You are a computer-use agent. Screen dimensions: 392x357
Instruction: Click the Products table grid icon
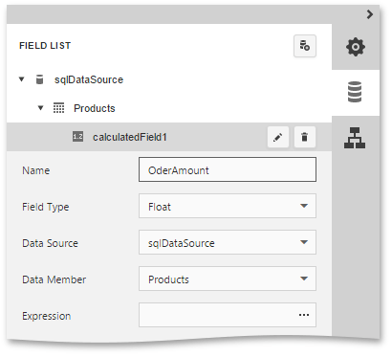tap(58, 108)
